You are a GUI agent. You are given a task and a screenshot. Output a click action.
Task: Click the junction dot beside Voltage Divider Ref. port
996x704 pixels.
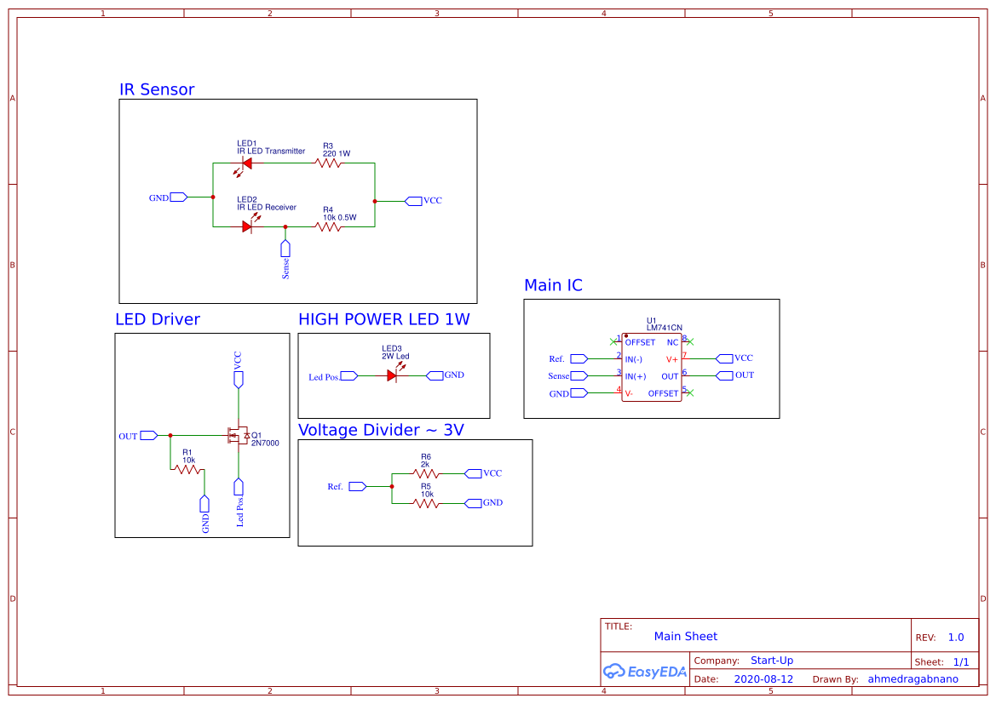pyautogui.click(x=392, y=487)
